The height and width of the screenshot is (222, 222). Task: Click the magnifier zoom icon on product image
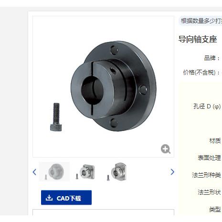tap(166, 149)
